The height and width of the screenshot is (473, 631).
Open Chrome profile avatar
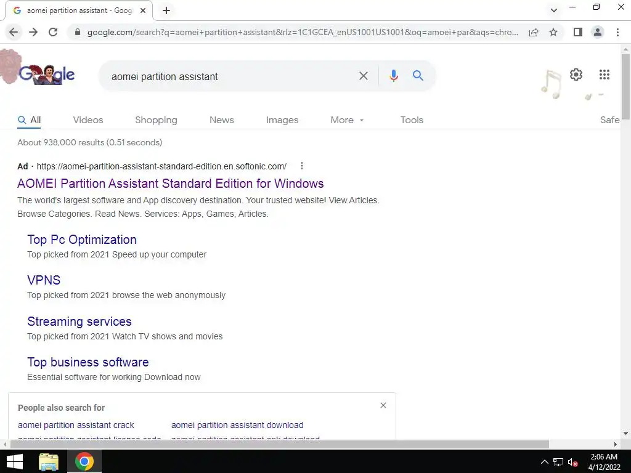pyautogui.click(x=598, y=32)
